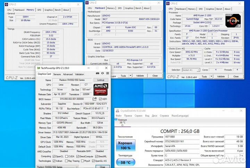Toggle the DirectML checkbox

click(x=97, y=156)
